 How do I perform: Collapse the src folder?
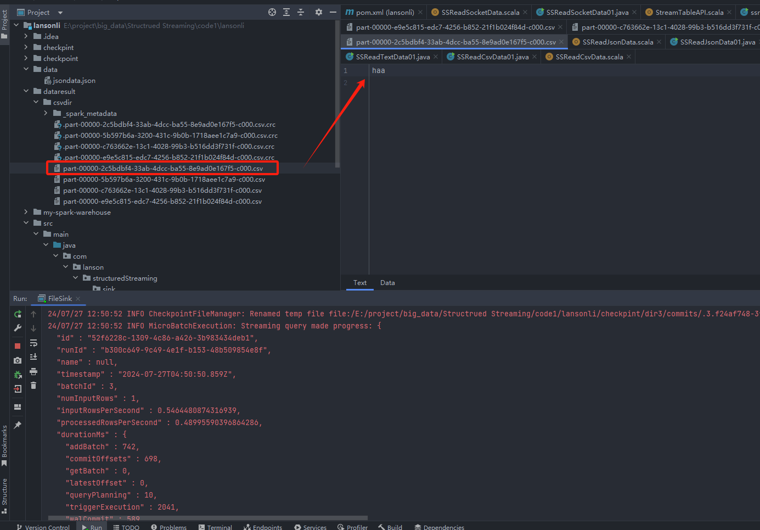point(26,223)
